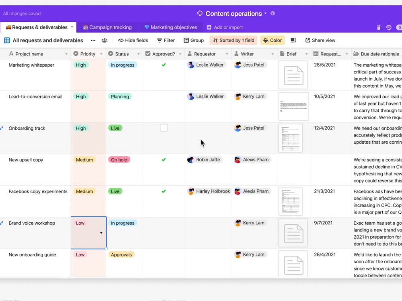This screenshot has width=402, height=301.
Task: Open the Approved column dropdown arrow
Action: coord(180,54)
